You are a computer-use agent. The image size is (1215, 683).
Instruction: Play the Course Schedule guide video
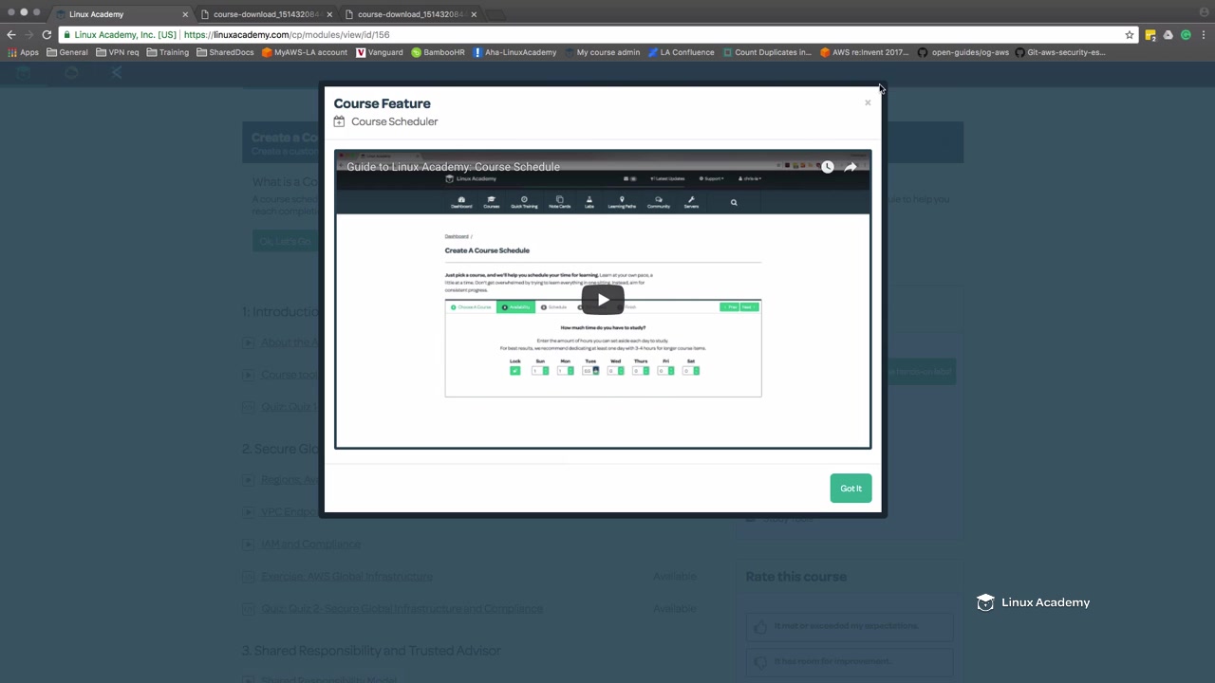(x=603, y=300)
